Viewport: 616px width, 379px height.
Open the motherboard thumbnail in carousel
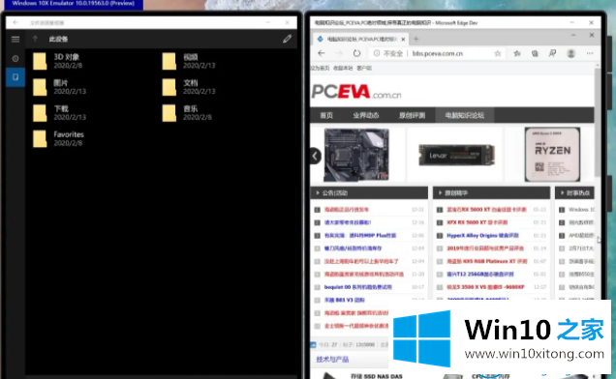point(356,155)
